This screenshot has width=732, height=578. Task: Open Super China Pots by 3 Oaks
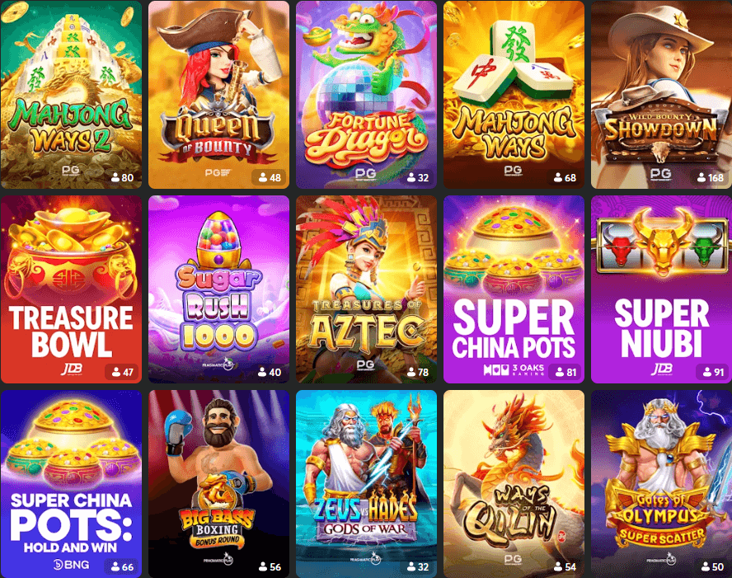(514, 289)
